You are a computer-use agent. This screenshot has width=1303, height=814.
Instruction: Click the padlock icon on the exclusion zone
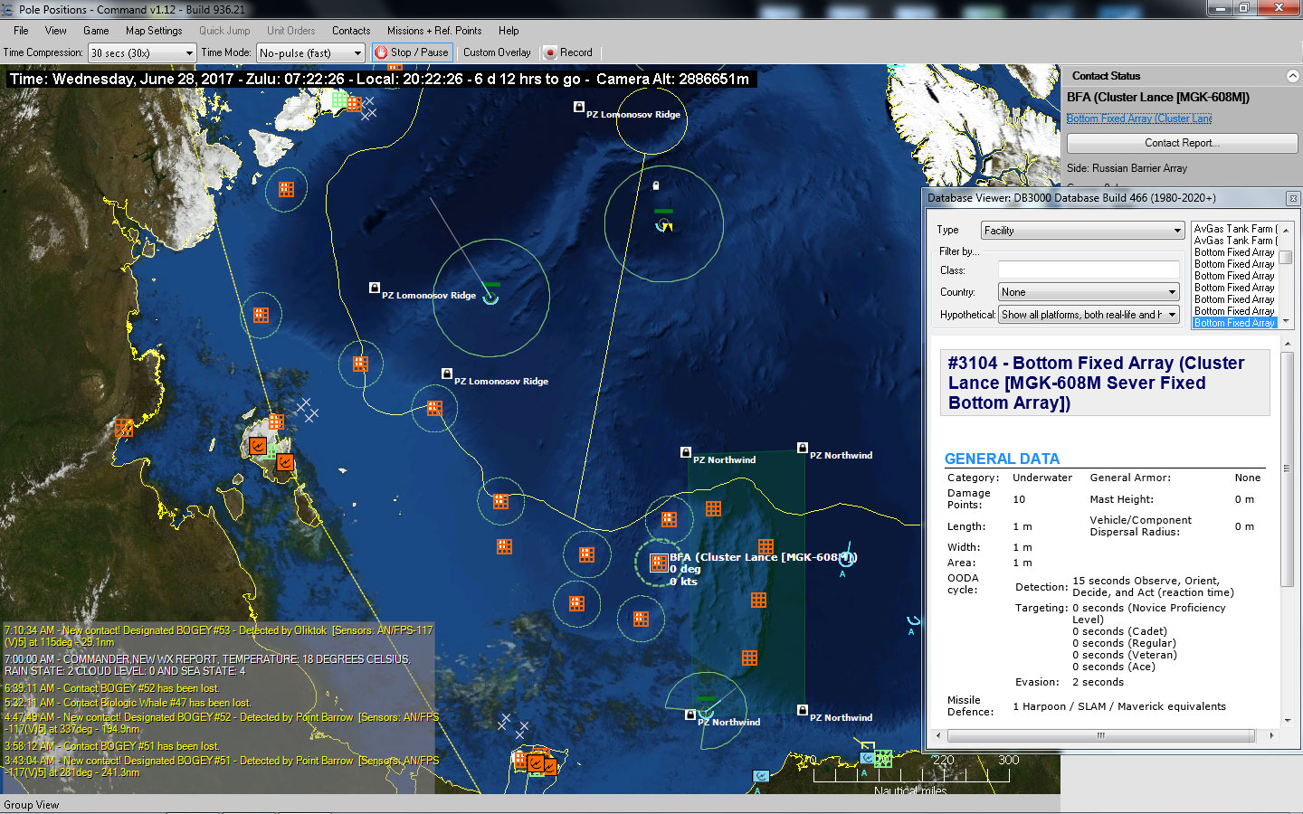(654, 184)
